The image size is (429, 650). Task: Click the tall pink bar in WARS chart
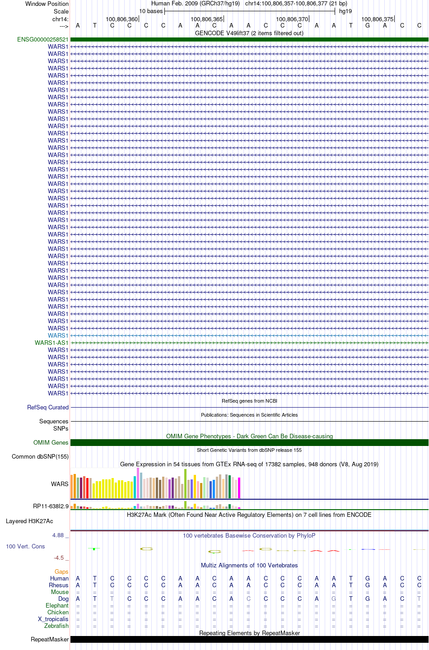click(138, 483)
